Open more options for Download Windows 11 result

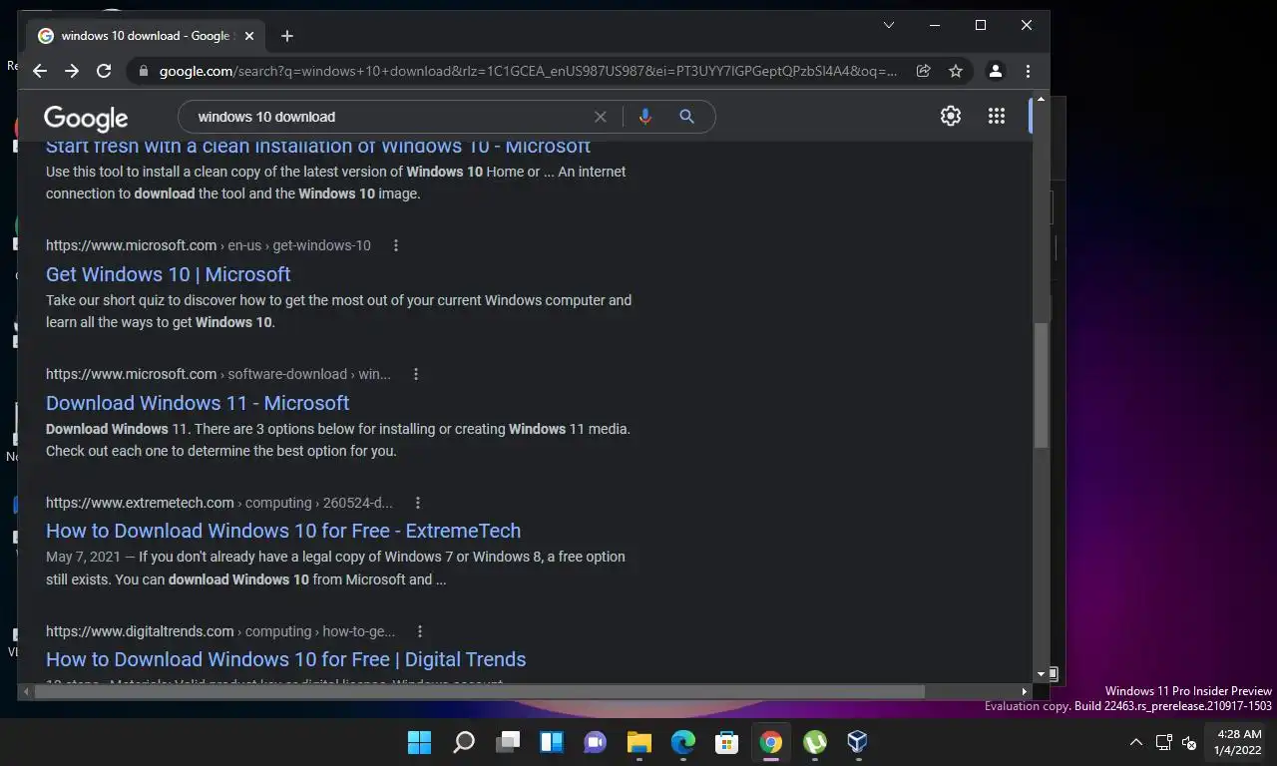[416, 374]
